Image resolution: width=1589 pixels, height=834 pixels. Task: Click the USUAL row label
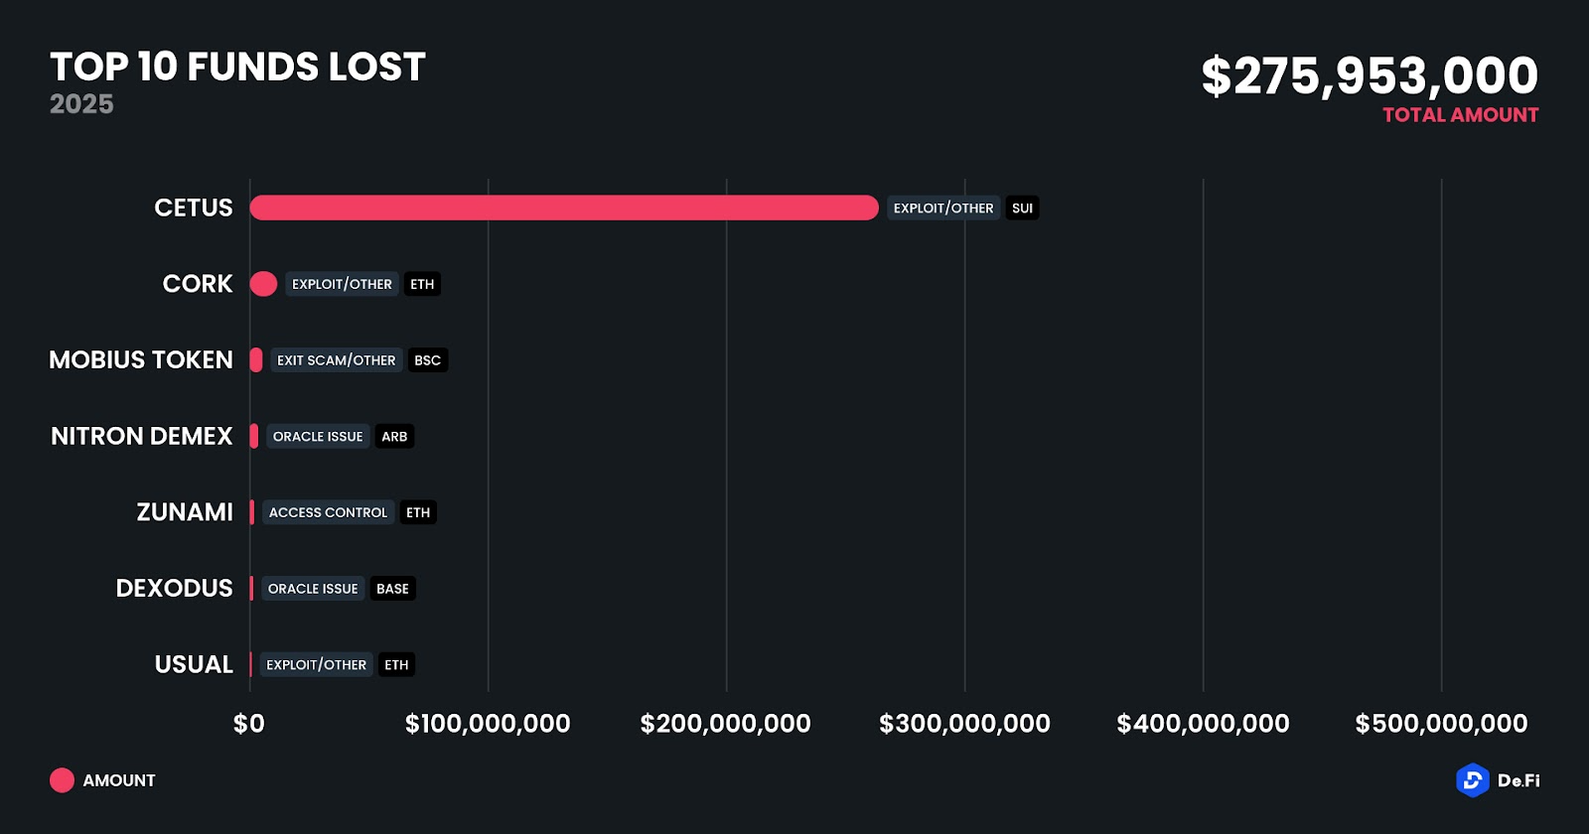click(x=194, y=664)
